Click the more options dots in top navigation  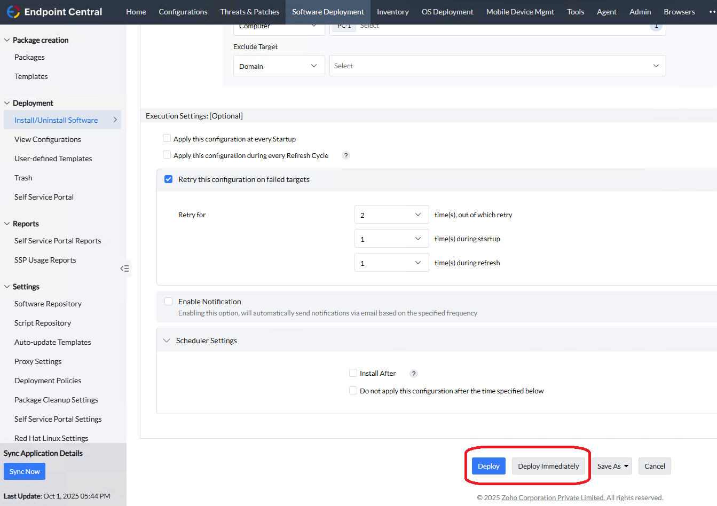[x=712, y=12]
